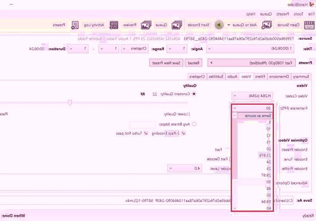Choose 29.97 fps in framerate list
This screenshot has width=316, height=221.
tap(255, 175)
